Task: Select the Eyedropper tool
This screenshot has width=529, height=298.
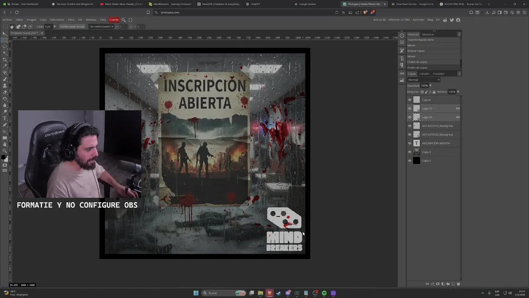Action: pos(5,66)
